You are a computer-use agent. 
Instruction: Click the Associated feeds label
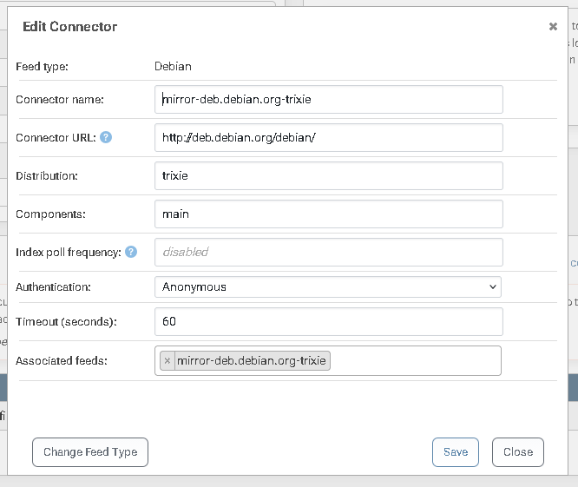(62, 360)
